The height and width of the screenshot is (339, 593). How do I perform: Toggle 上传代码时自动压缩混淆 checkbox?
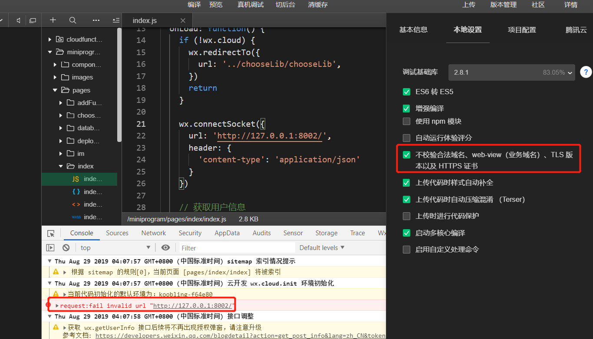click(406, 199)
